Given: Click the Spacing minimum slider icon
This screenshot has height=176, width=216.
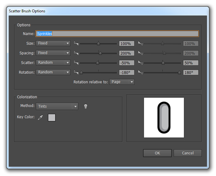Looking at the screenshot, I should [x=76, y=53].
